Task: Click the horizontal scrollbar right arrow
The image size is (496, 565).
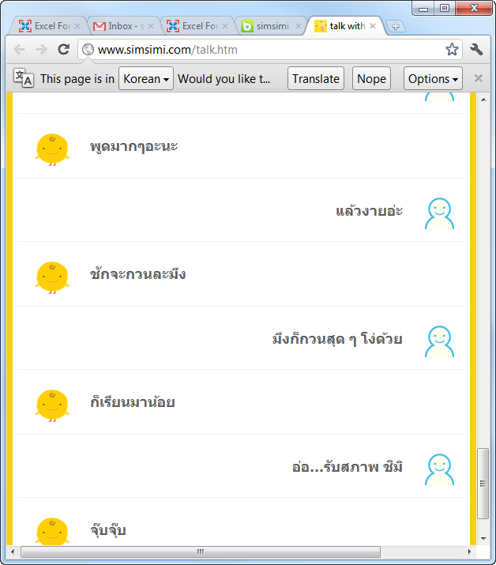Action: point(469,552)
